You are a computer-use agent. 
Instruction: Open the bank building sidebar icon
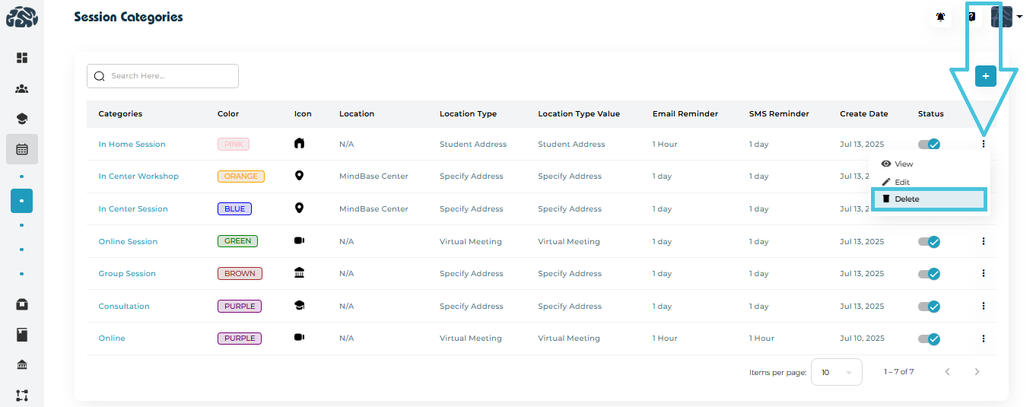22,365
